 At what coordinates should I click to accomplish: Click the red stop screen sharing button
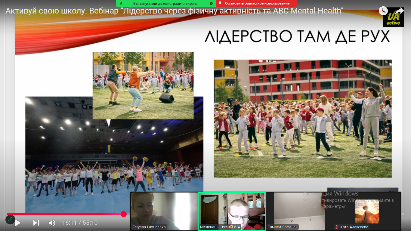coord(257,3)
